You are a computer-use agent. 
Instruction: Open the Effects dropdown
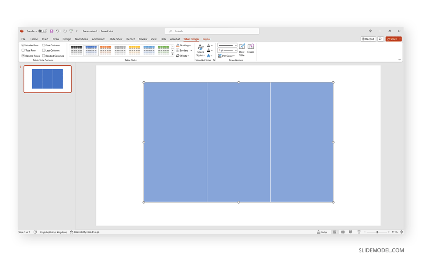182,56
